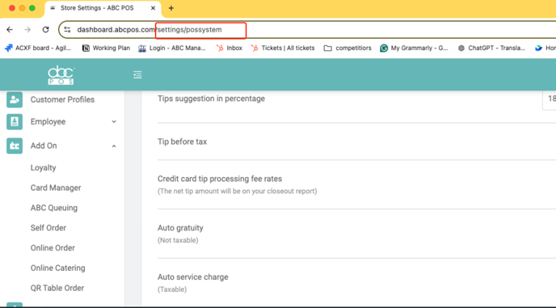Image resolution: width=556 pixels, height=308 pixels.
Task: Open the Loyalty add-on page
Action: pyautogui.click(x=44, y=168)
